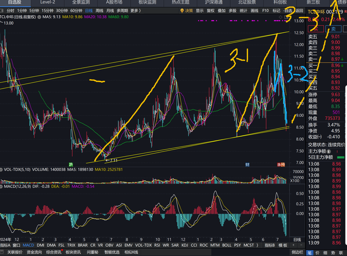Expand the 更多 periods list
The image size is (347, 256).
(x=134, y=11)
